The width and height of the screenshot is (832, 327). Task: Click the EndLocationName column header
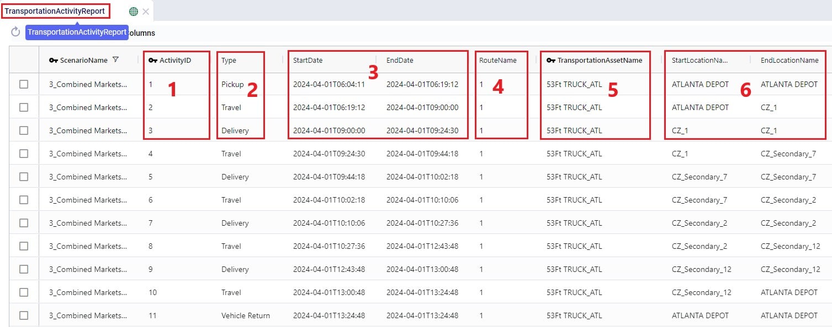click(x=789, y=60)
